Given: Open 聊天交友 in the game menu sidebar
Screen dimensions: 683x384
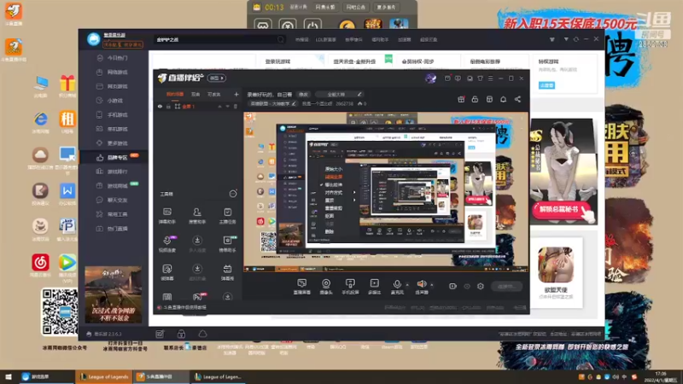Looking at the screenshot, I should tap(114, 201).
